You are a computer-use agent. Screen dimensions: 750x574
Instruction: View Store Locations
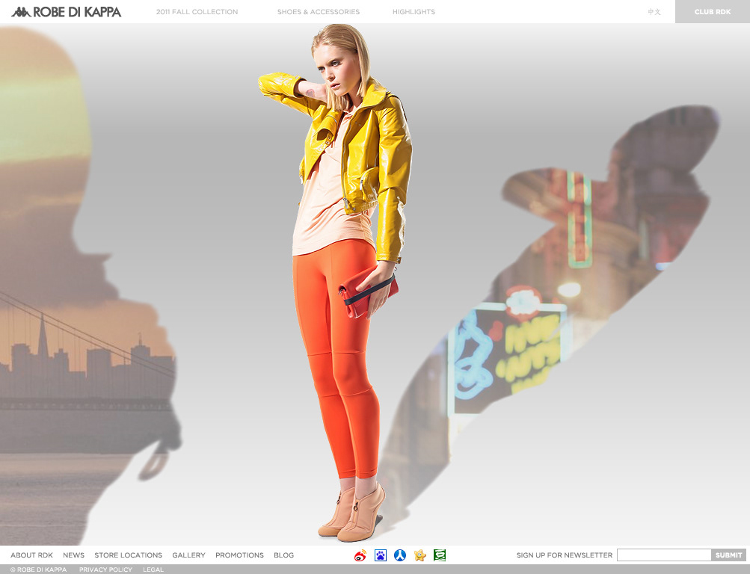point(128,555)
